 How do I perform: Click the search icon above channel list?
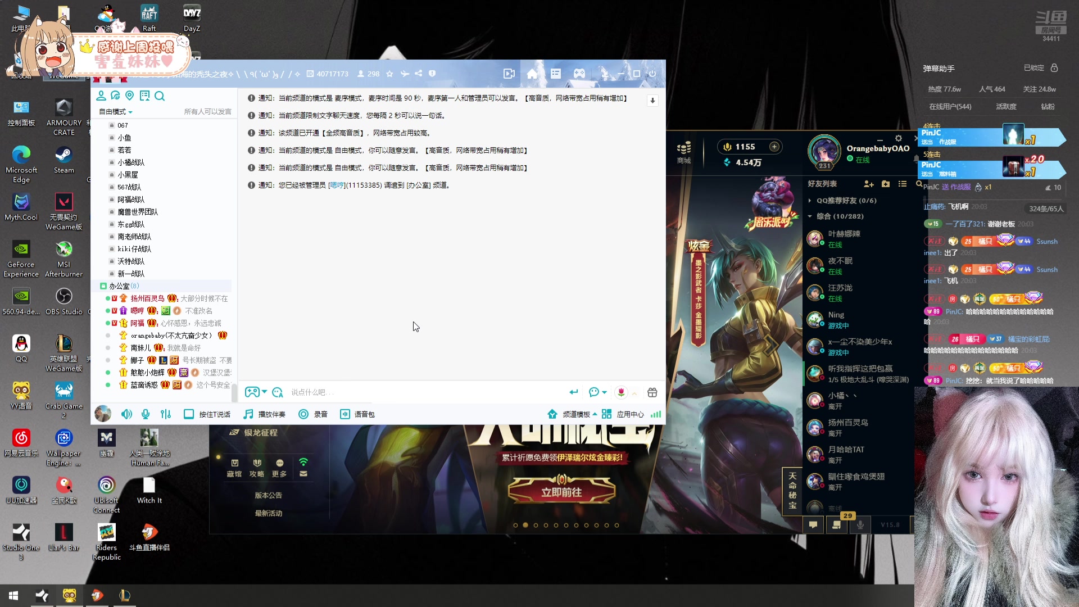tap(160, 96)
